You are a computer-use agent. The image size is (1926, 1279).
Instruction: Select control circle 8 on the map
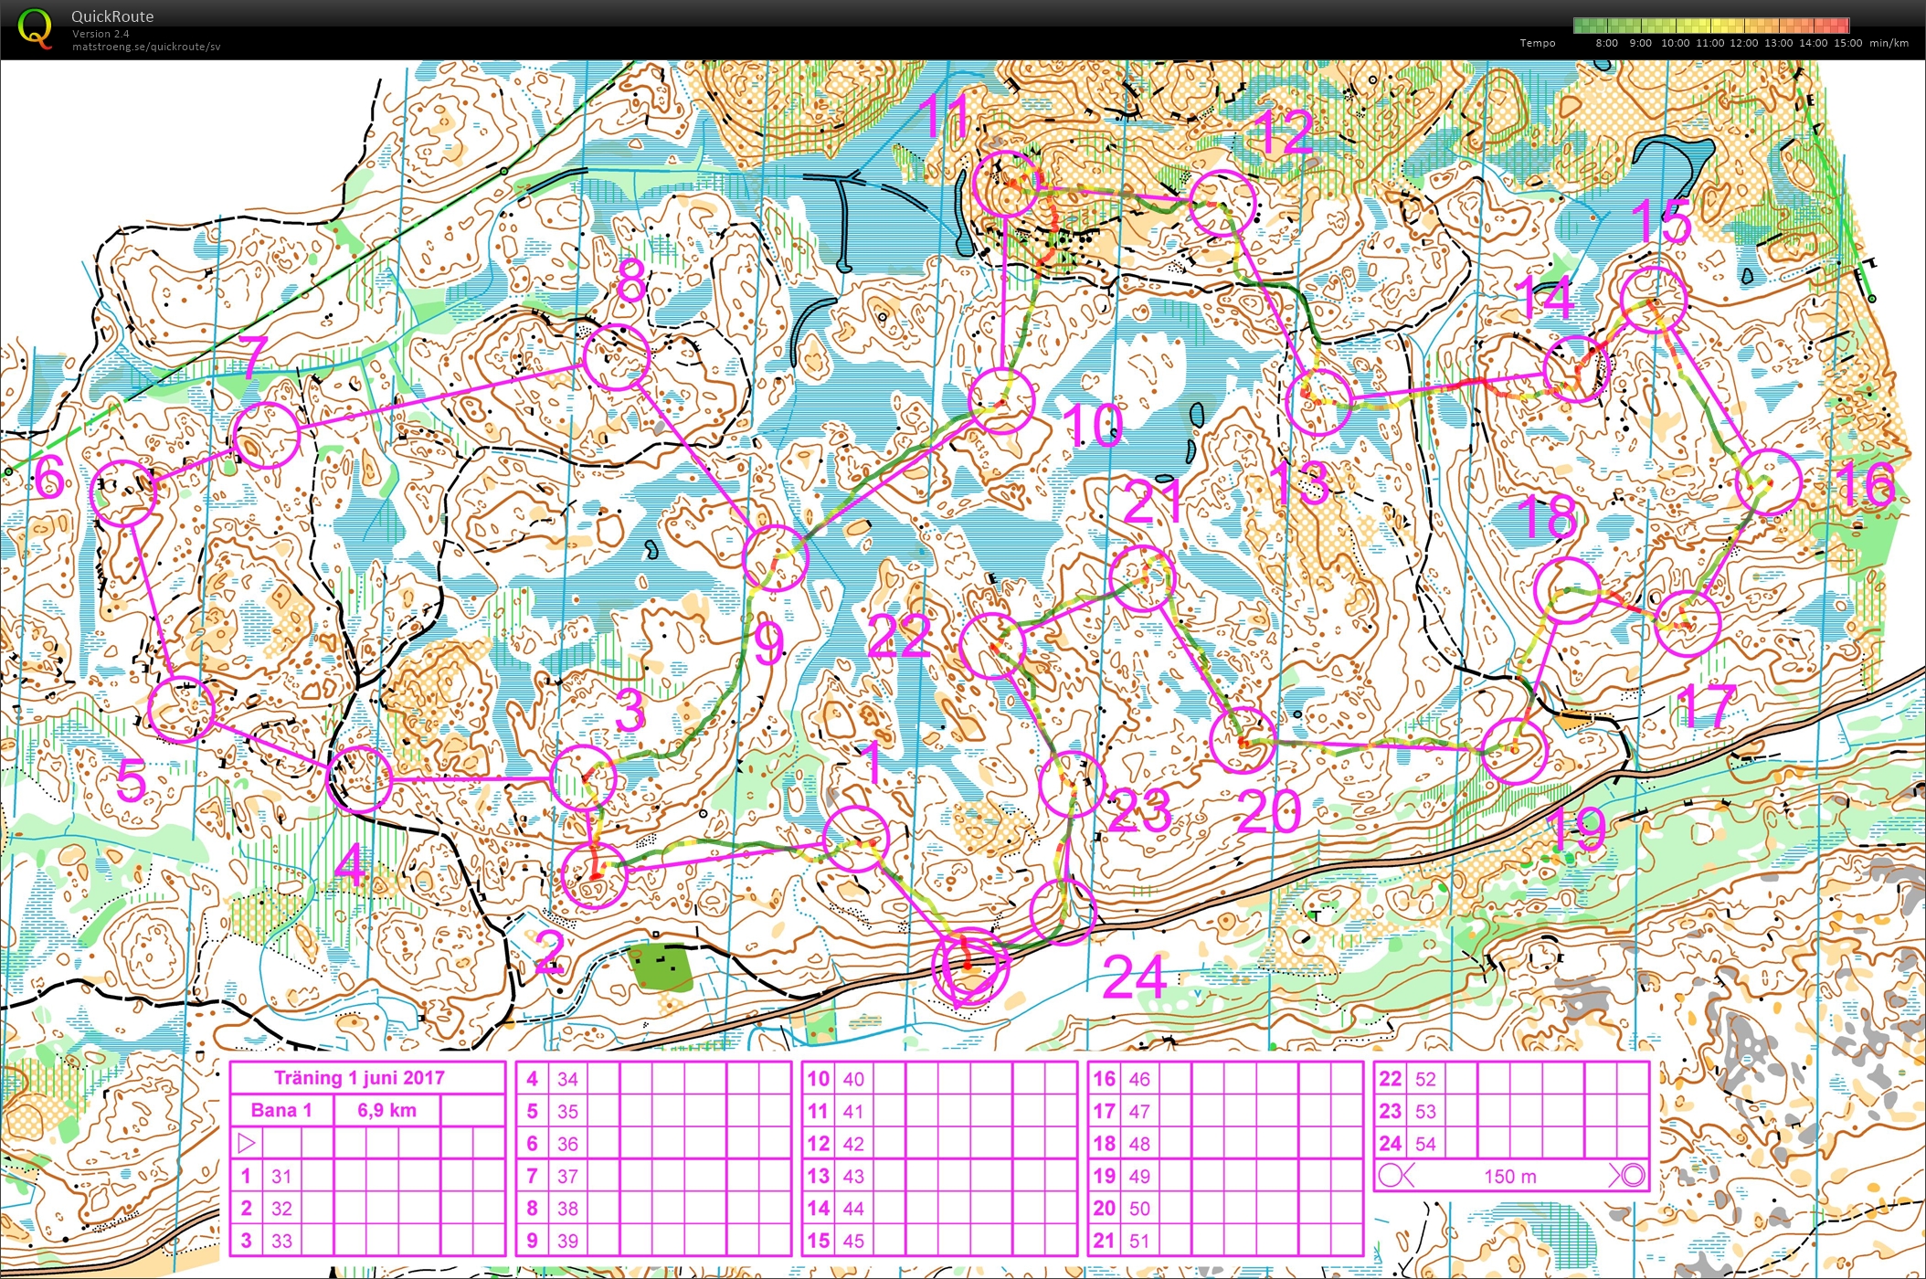(x=617, y=357)
